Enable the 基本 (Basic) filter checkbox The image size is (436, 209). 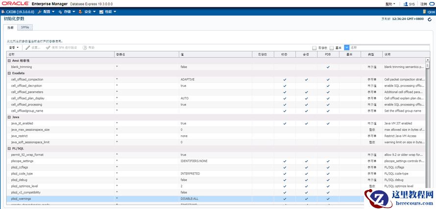click(x=332, y=48)
